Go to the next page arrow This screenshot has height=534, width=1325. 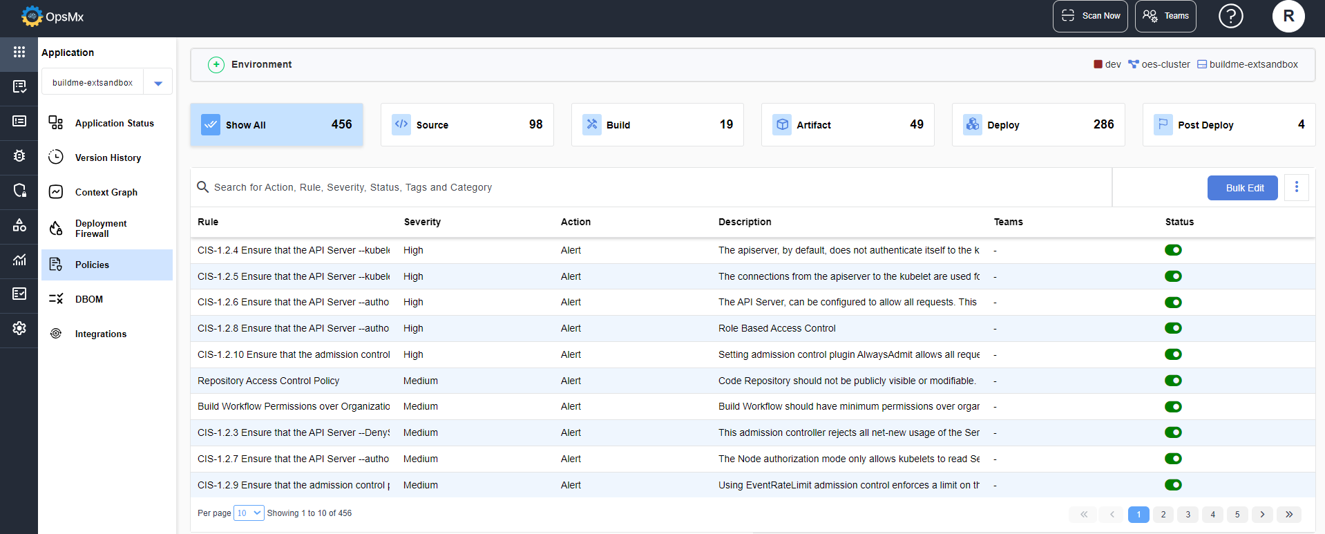[x=1262, y=514]
